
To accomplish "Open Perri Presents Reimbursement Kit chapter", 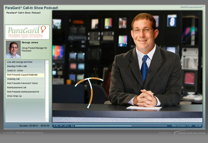I will pos(25,92).
